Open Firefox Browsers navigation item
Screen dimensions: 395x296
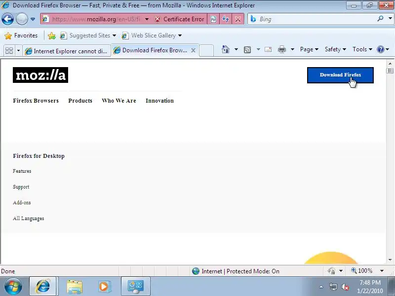pyautogui.click(x=36, y=101)
